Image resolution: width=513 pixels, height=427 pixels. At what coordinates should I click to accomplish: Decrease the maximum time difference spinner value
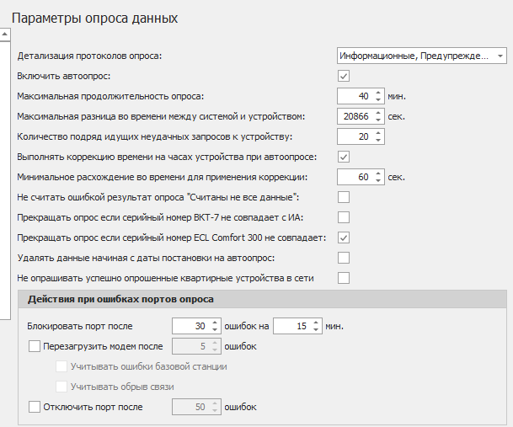[378, 120]
